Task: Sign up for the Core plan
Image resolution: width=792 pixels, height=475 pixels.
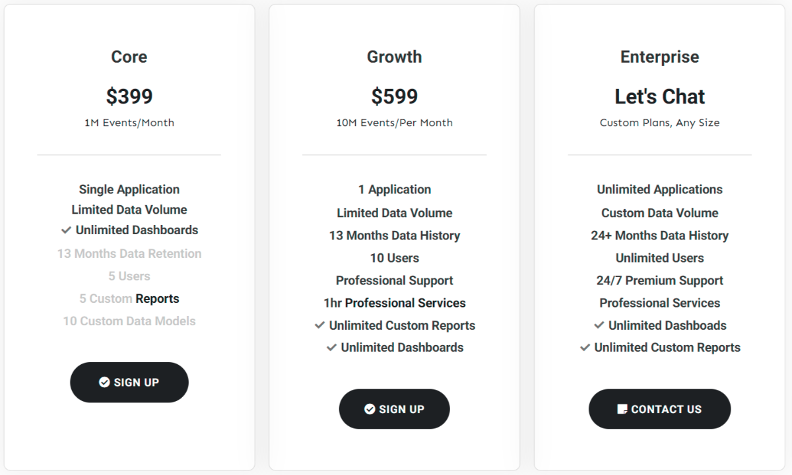Action: (x=129, y=382)
